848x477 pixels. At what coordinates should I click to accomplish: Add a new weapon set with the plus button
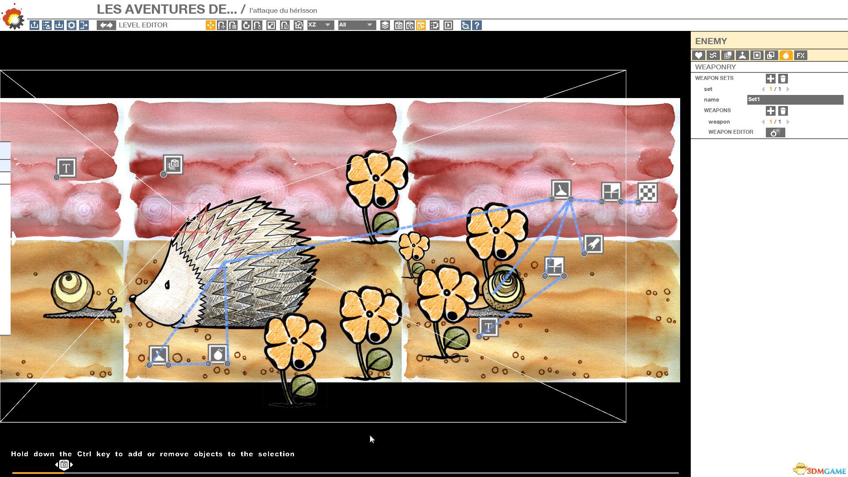click(771, 79)
